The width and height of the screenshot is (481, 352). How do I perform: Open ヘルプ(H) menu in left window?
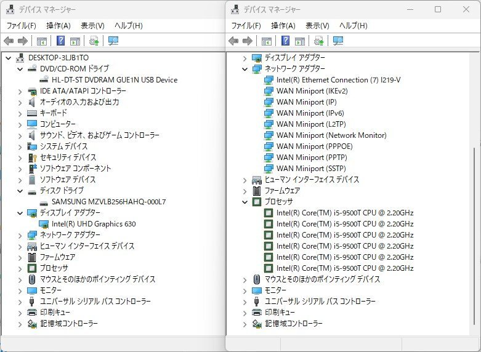pos(129,25)
